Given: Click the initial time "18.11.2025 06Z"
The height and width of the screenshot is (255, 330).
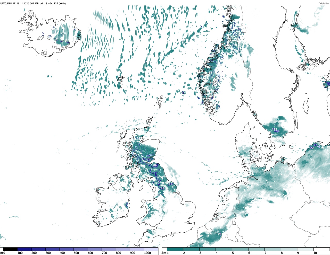Looking at the screenshot, I should pos(25,3).
